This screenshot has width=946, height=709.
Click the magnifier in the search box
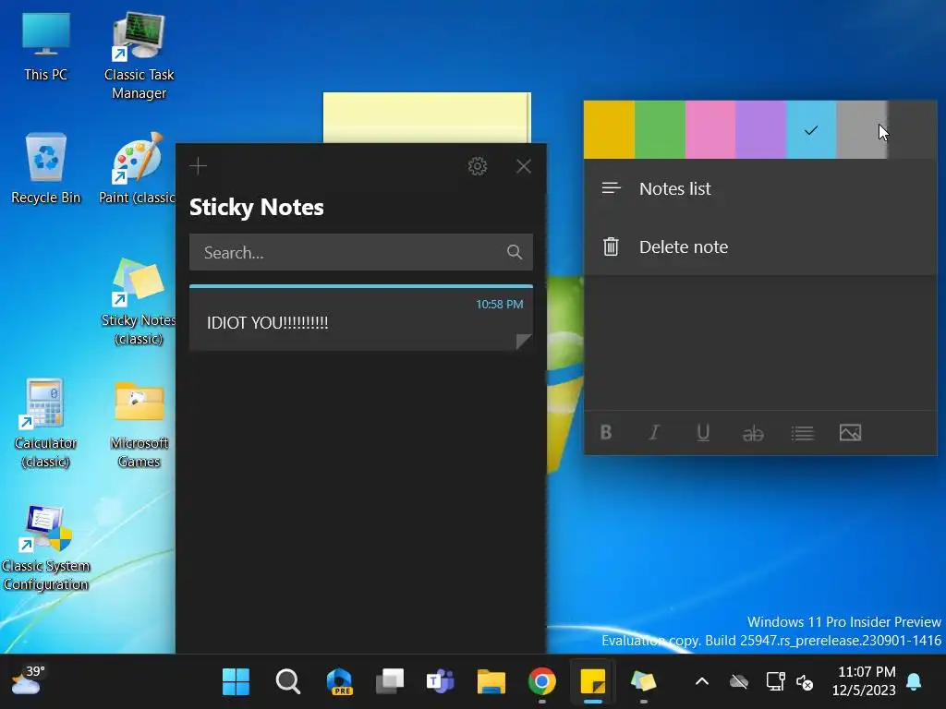click(514, 252)
